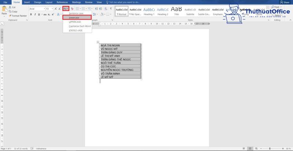This screenshot has width=293, height=151.
Task: Click the tab selector L icon on ruler
Action: (2, 24)
